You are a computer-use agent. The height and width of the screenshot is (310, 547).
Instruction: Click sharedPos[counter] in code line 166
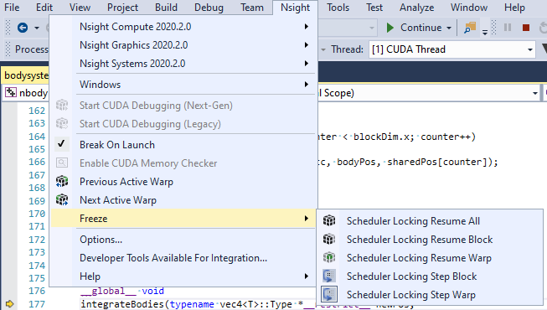coord(438,162)
